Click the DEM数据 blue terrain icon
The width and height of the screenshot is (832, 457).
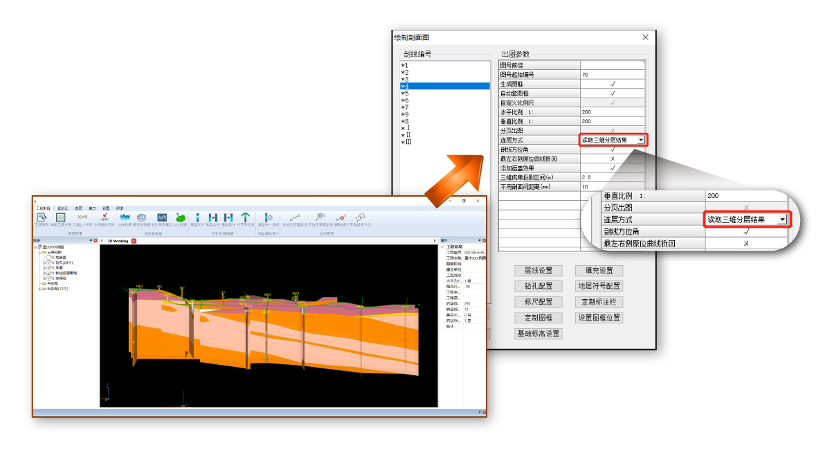(x=125, y=217)
